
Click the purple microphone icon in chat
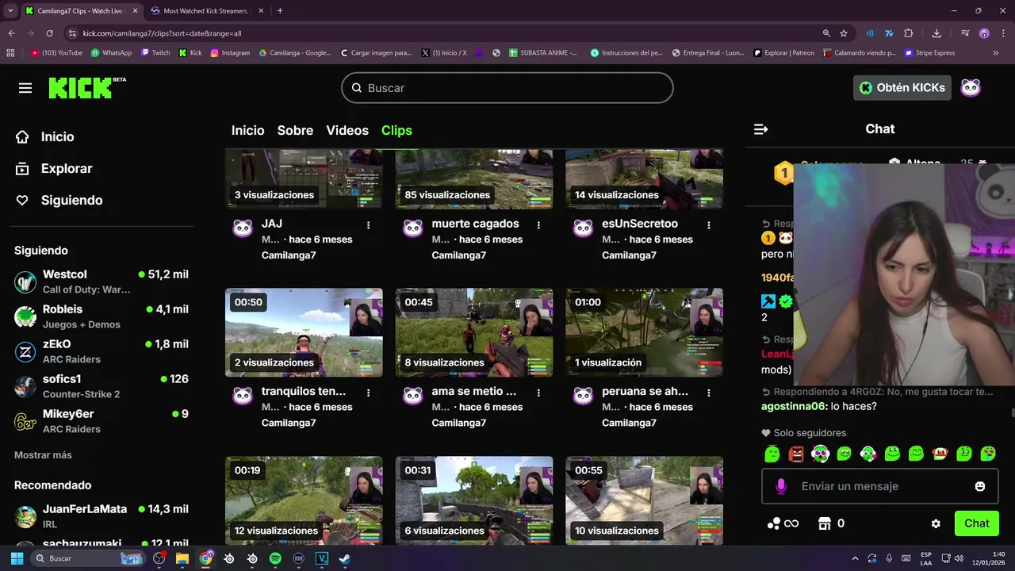781,486
